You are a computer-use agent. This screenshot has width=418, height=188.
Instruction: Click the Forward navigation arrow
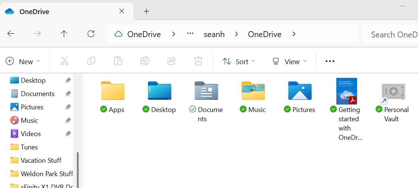(37, 34)
